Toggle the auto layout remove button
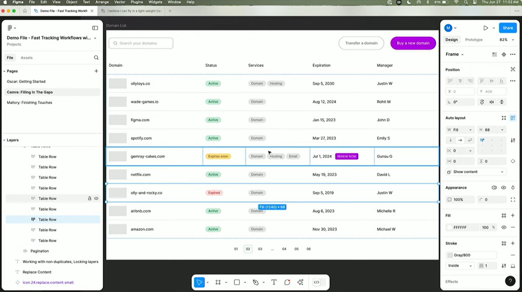The width and height of the screenshot is (522, 292). coord(513,118)
